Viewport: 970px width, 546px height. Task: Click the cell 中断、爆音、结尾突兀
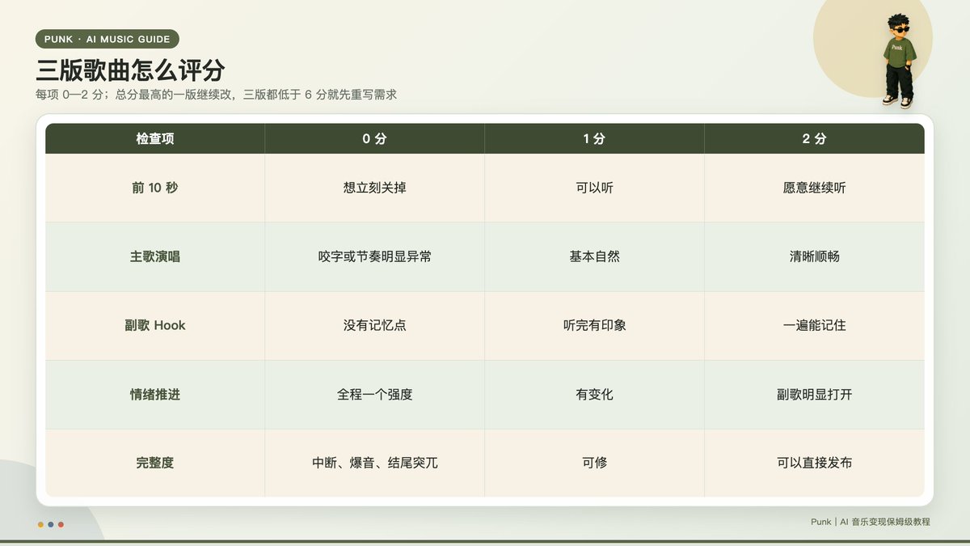[x=375, y=463]
